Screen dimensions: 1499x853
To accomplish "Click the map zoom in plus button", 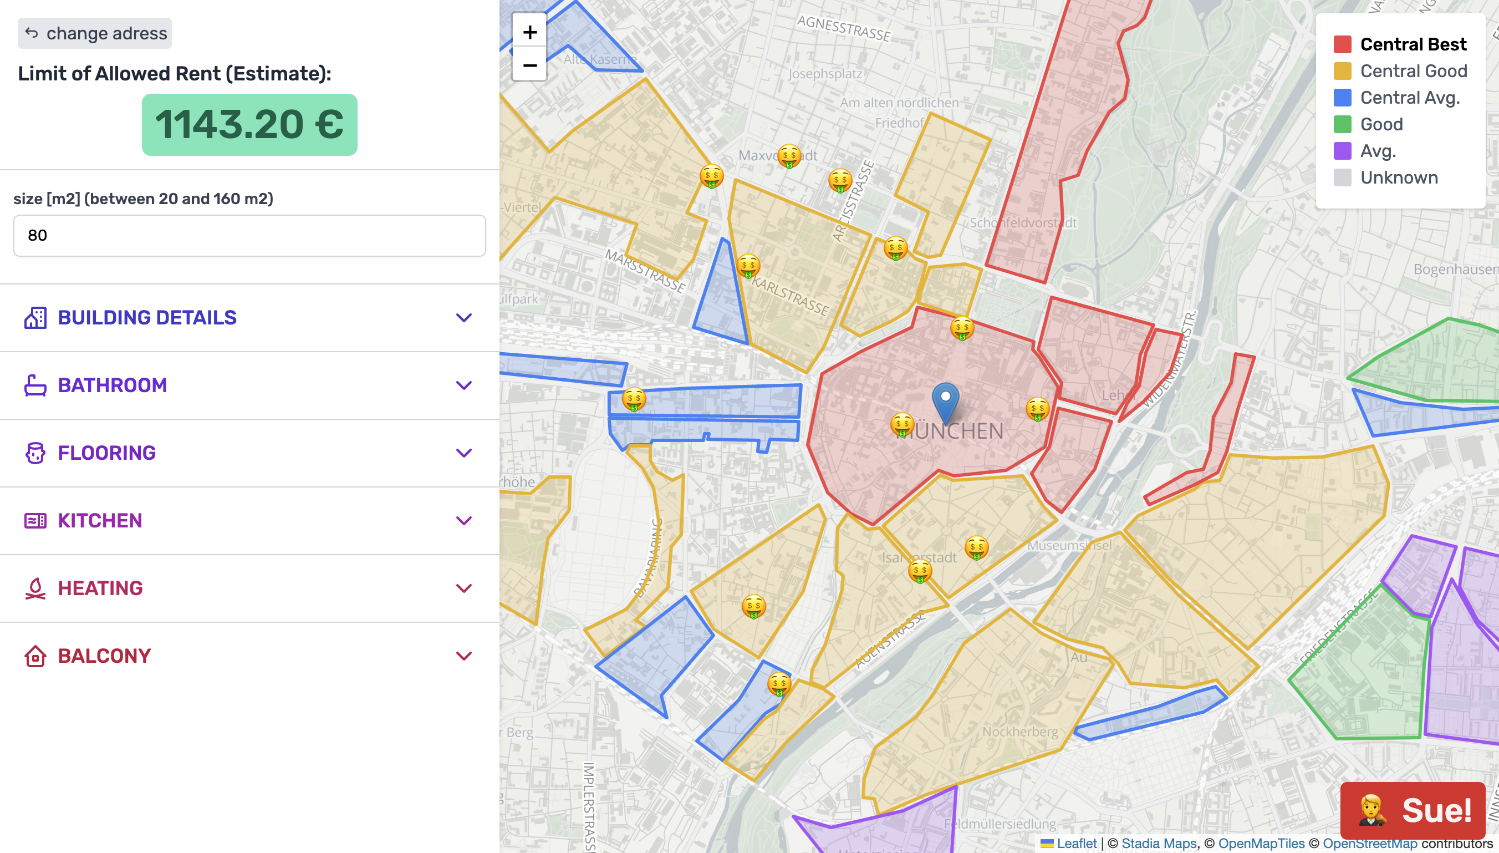I will [529, 32].
